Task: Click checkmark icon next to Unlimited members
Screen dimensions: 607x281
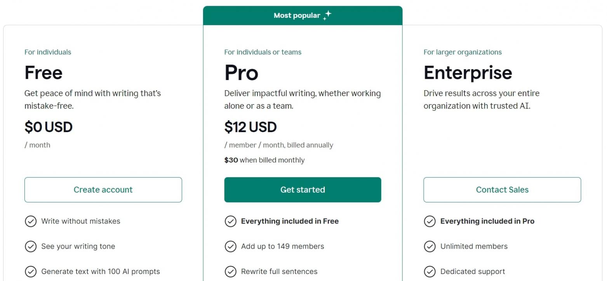Action: (x=430, y=246)
